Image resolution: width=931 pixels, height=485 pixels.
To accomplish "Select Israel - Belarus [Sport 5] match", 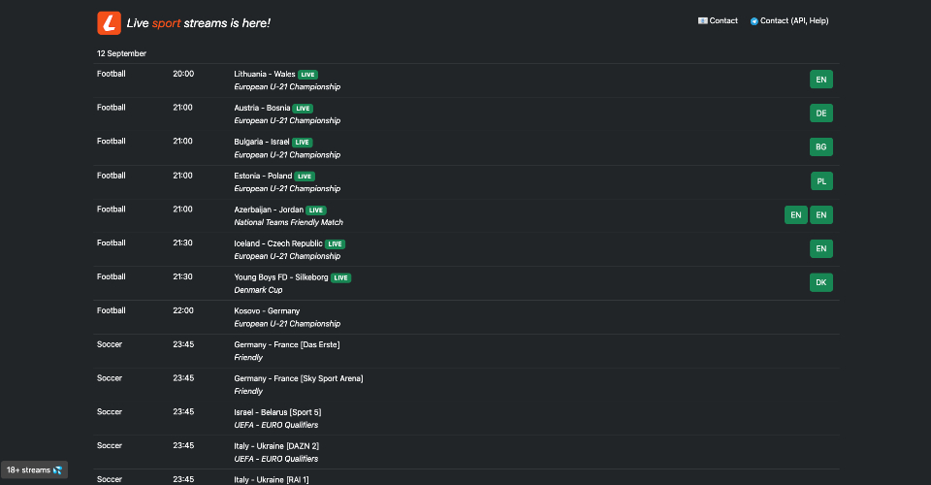I will 277,412.
